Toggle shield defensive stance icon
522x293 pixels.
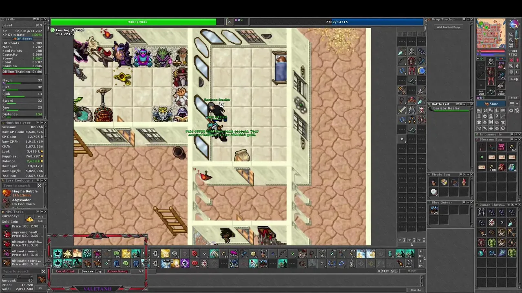[511, 72]
